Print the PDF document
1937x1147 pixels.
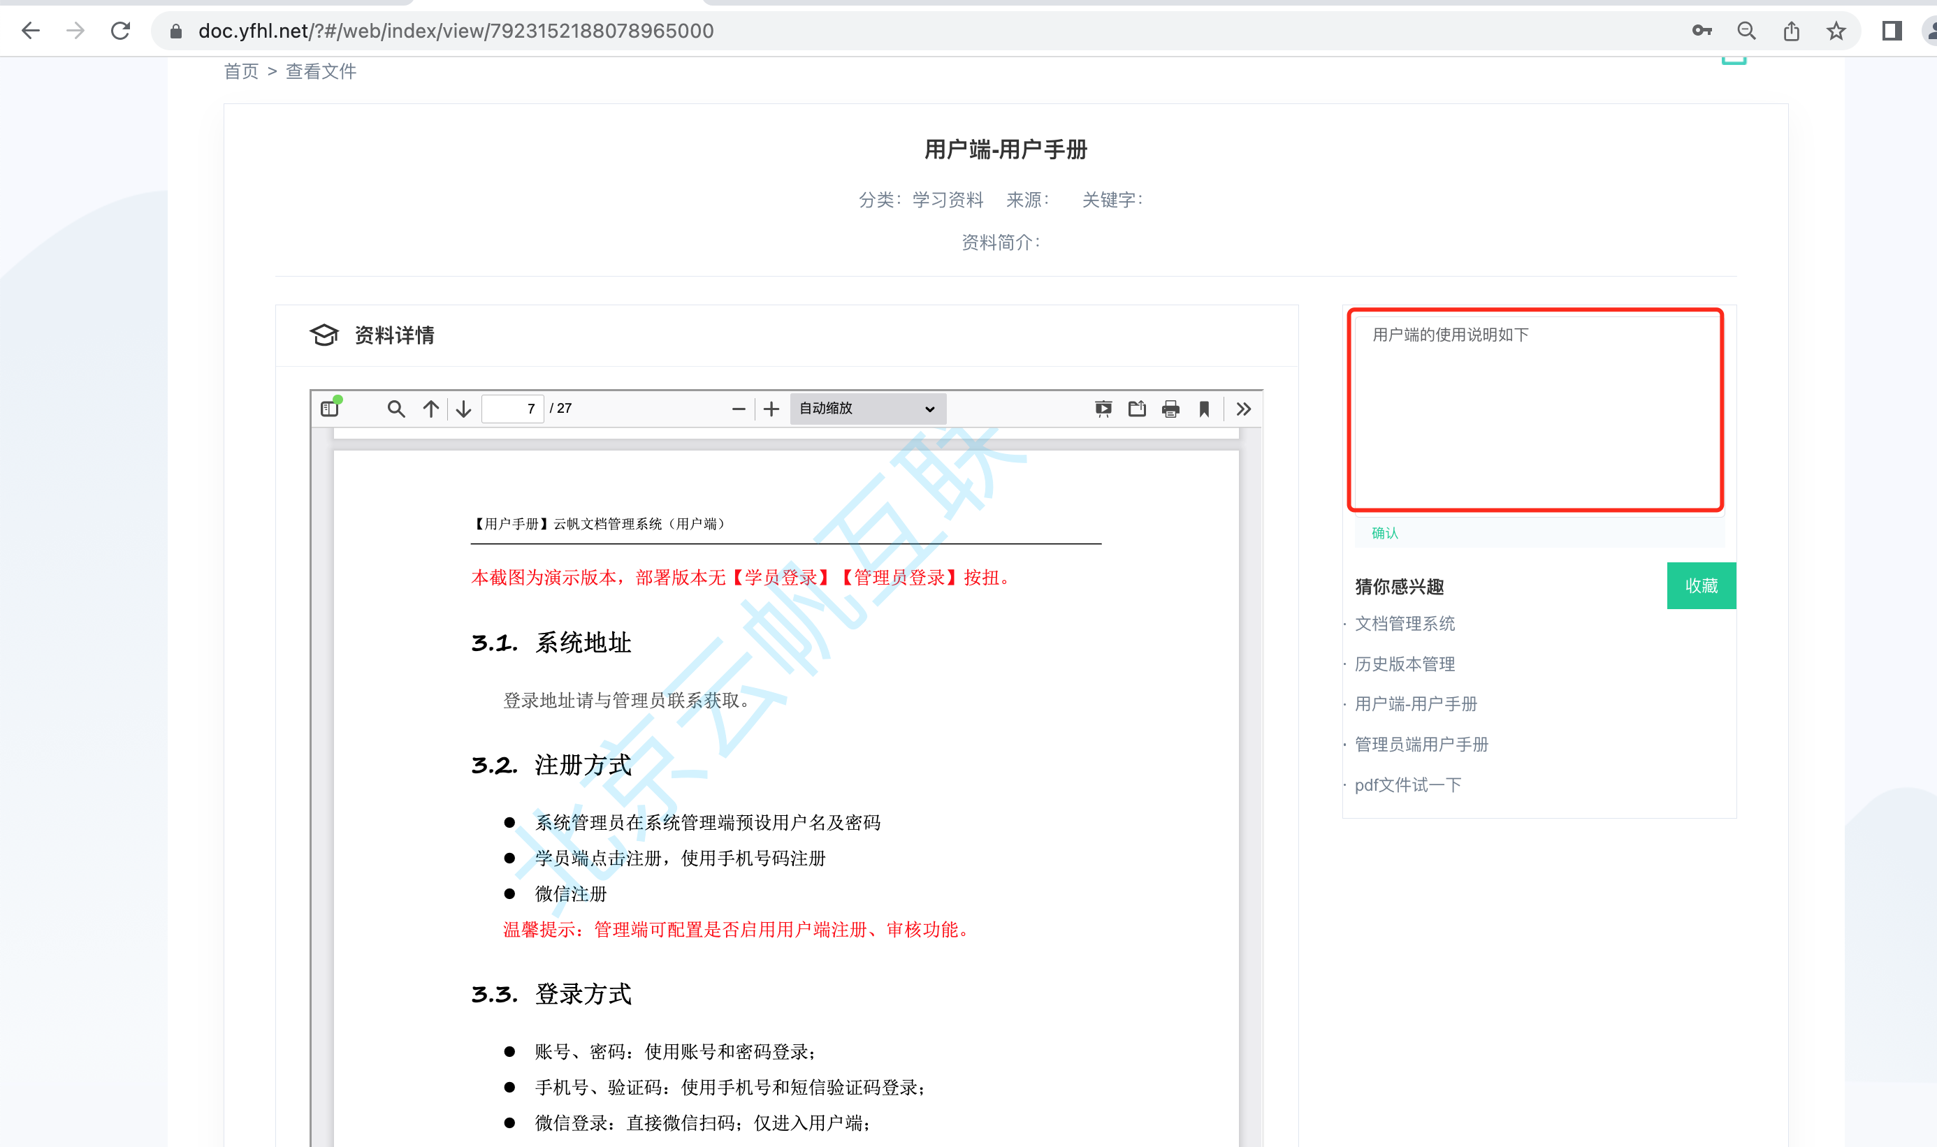coord(1171,409)
